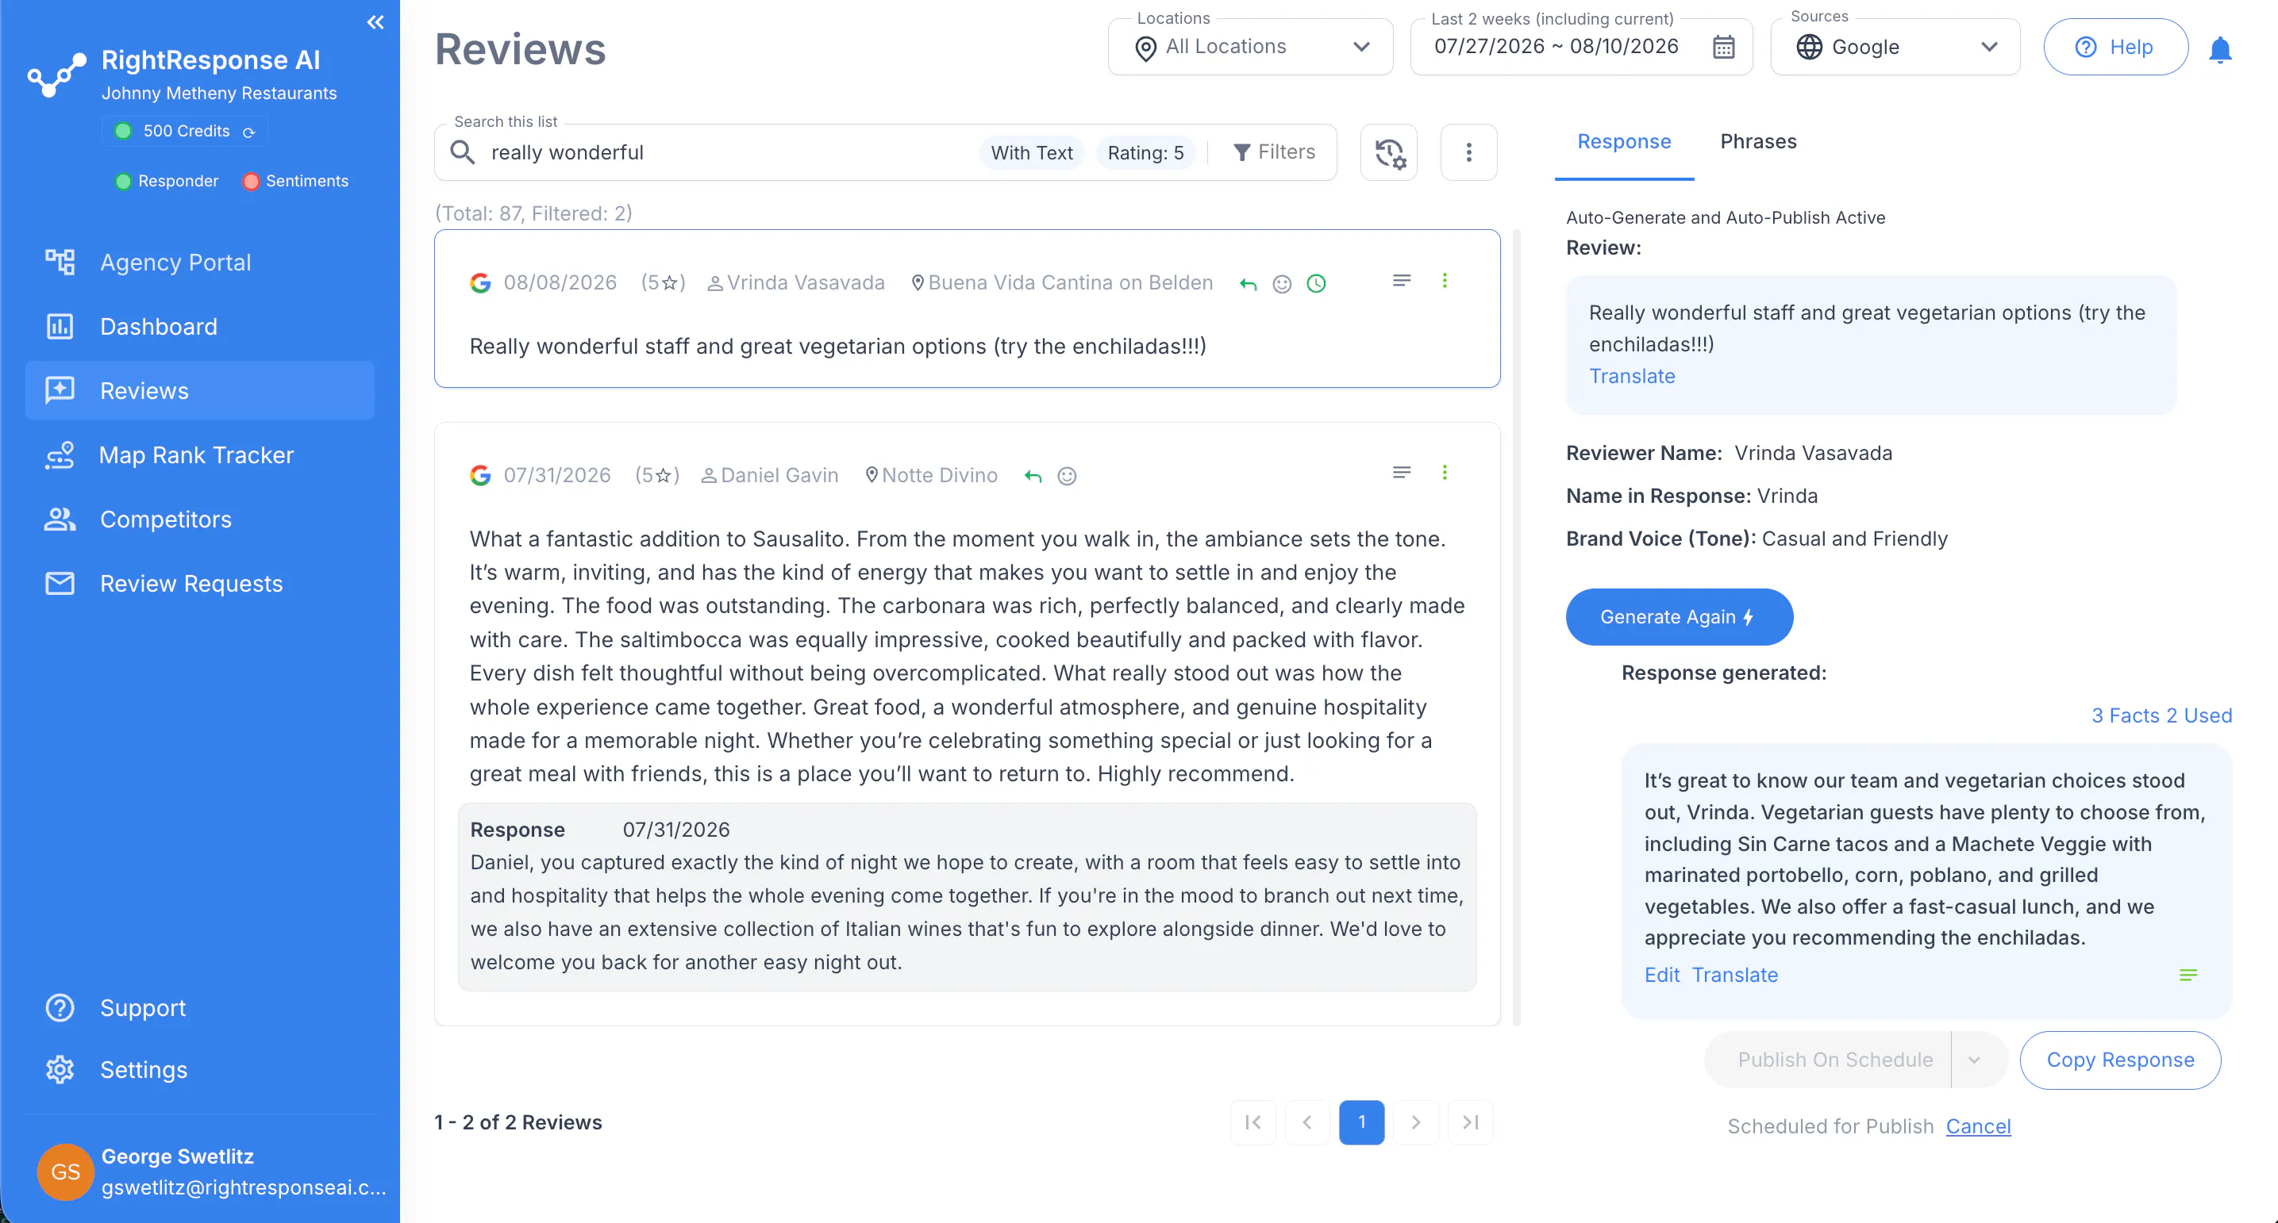Click green lines icon in generated response

(2187, 975)
